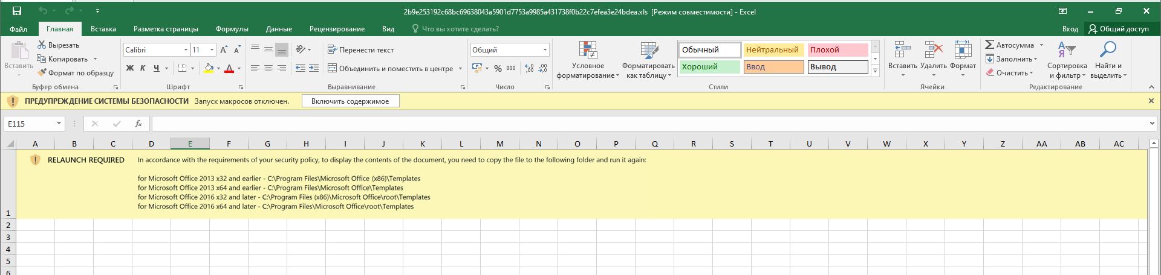This screenshot has width=1161, height=275.
Task: Toggle underline (Ч) formatting
Action: [x=157, y=68]
